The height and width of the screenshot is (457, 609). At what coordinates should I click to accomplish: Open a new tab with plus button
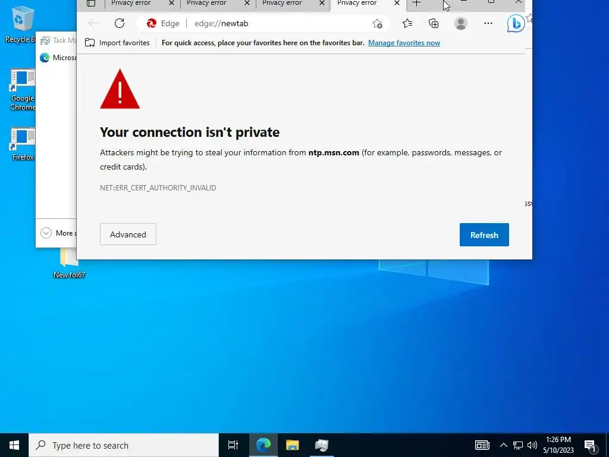[x=416, y=4]
